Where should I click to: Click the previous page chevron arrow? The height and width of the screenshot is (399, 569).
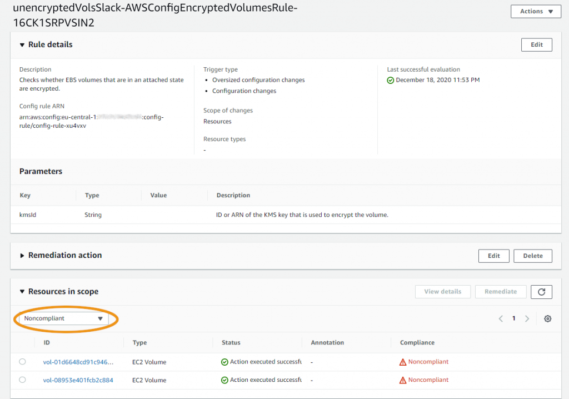[501, 318]
